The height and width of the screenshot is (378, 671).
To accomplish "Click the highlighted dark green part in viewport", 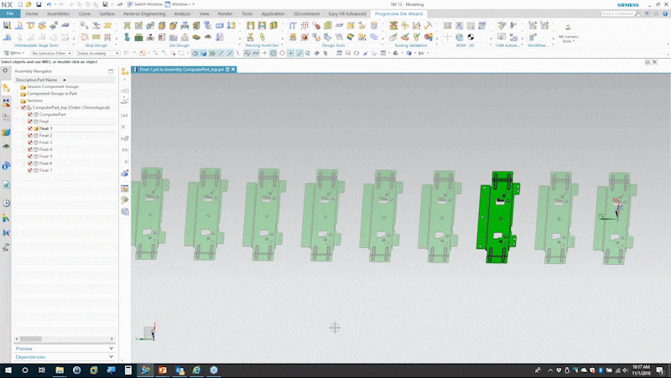I will click(498, 216).
